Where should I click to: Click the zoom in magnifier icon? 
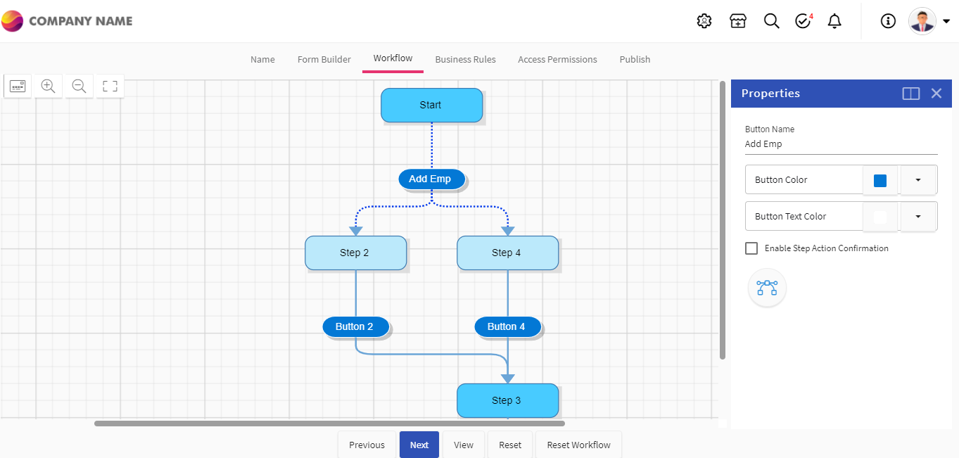point(48,86)
